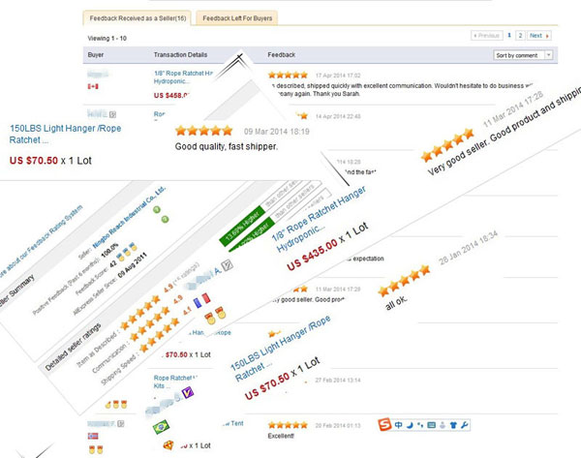The height and width of the screenshot is (458, 581).
Task: Open the tilted 150LBS Light Hanger /Rope Ratchet link
Action: pyautogui.click(x=280, y=349)
